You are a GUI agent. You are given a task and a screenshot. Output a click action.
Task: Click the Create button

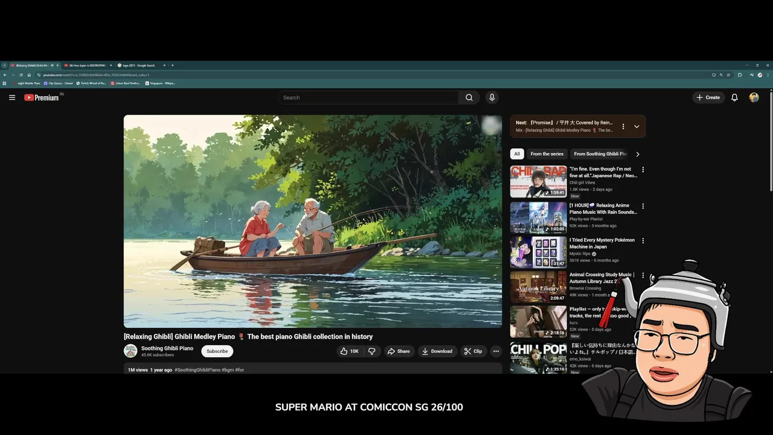[x=708, y=97]
